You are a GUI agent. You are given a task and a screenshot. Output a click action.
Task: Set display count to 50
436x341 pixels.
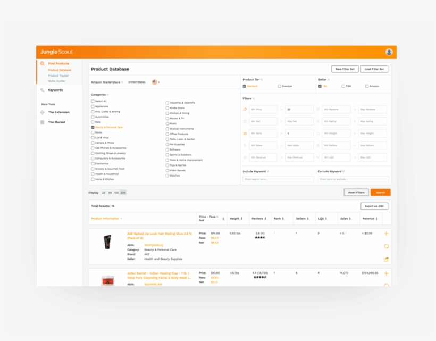110,193
